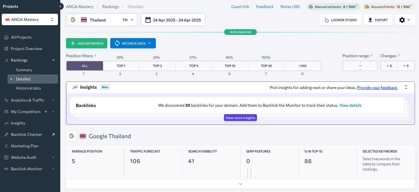419x192 pixels.
Task: Open the date range 24 Apr 2025 picker
Action: tap(173, 20)
